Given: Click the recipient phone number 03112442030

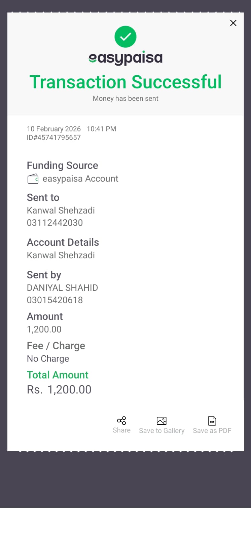Looking at the screenshot, I should point(55,223).
